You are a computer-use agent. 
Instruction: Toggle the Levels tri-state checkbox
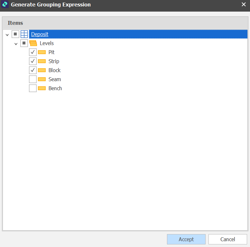pos(24,43)
